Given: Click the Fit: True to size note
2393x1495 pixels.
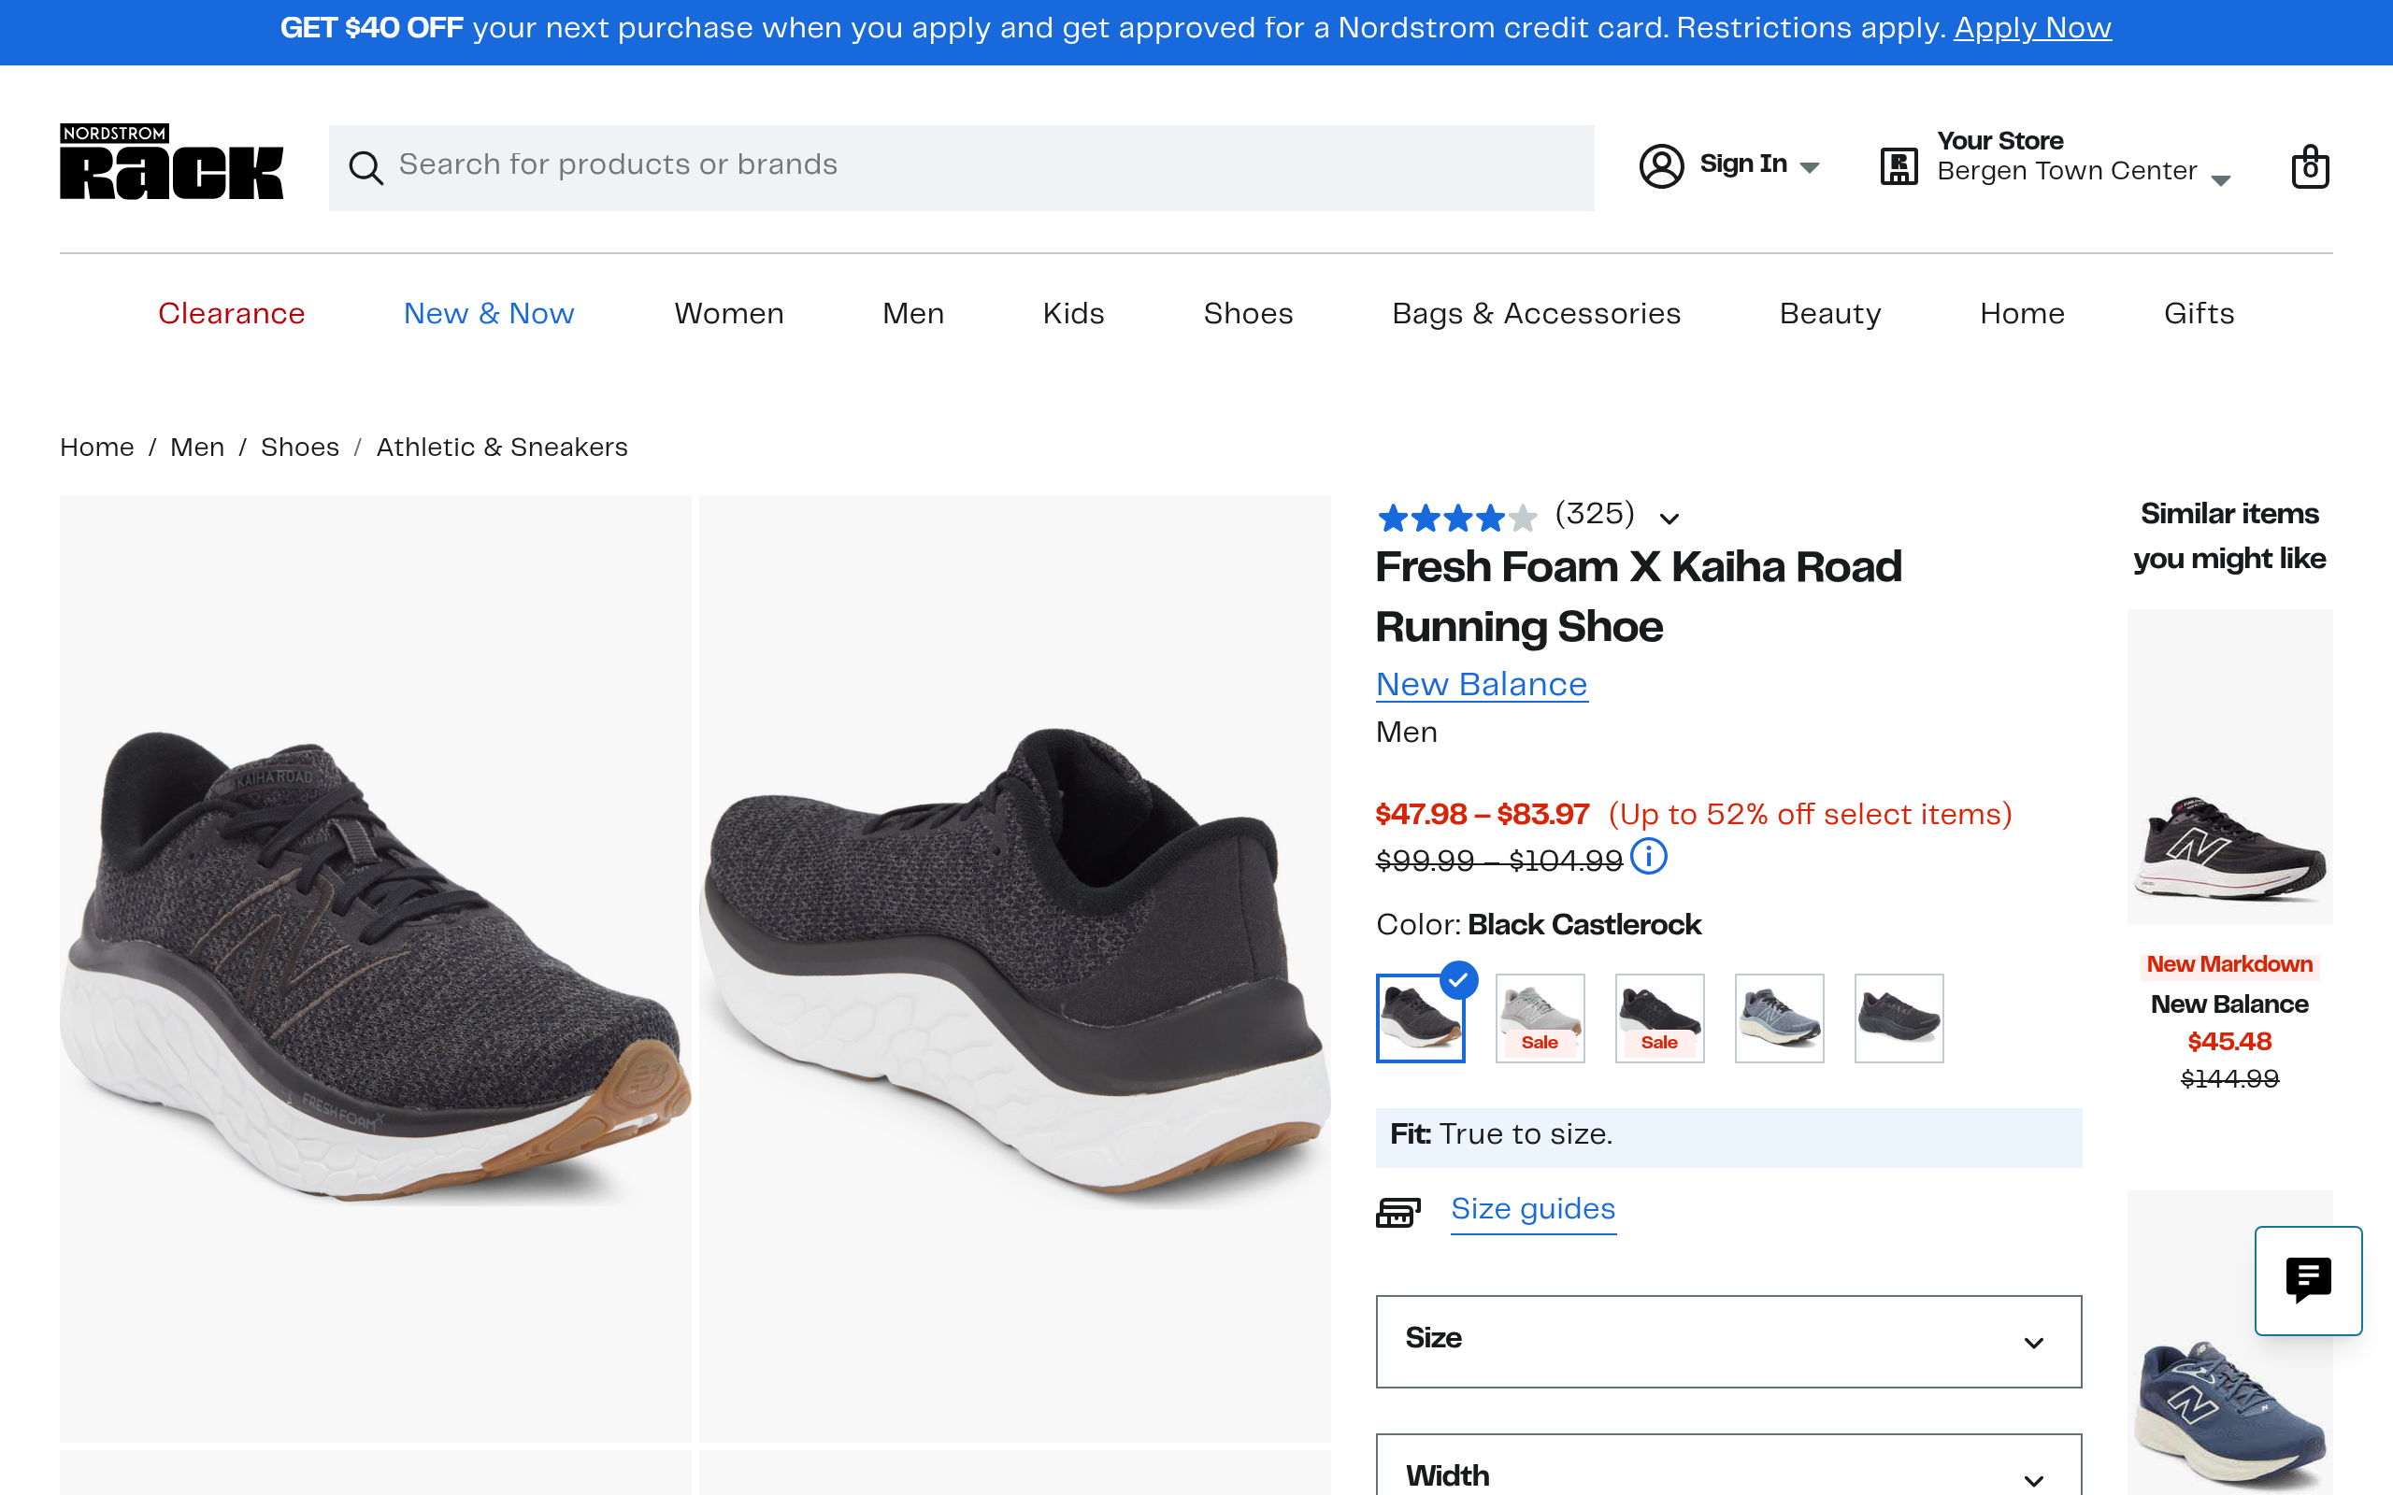Looking at the screenshot, I should coord(1728,1136).
